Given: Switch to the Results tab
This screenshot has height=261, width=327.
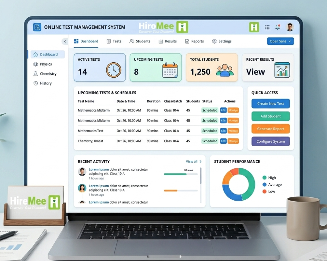Looking at the screenshot, I should 168,41.
